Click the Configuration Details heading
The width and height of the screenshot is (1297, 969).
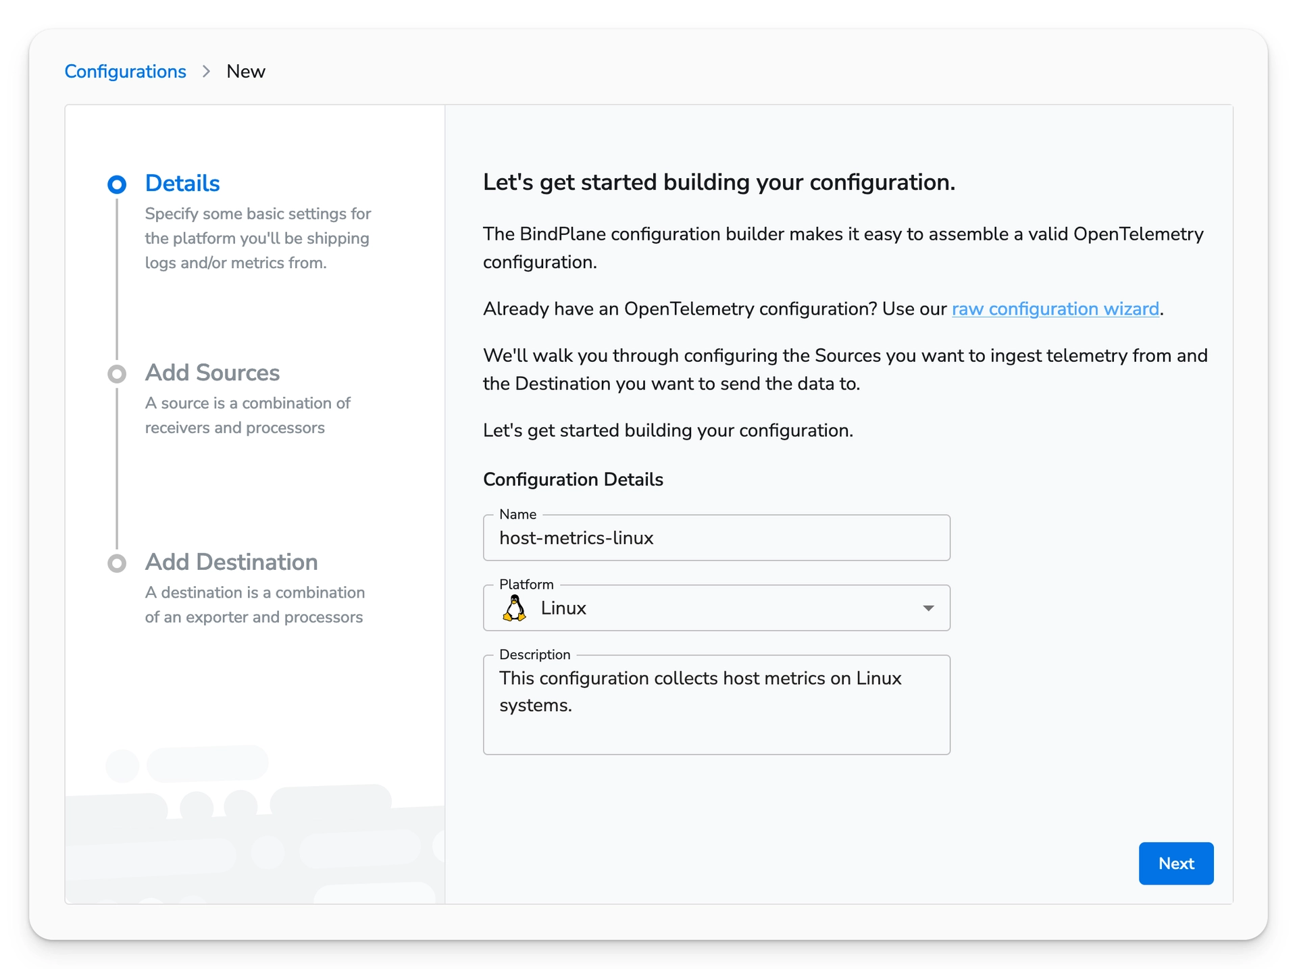coord(573,479)
